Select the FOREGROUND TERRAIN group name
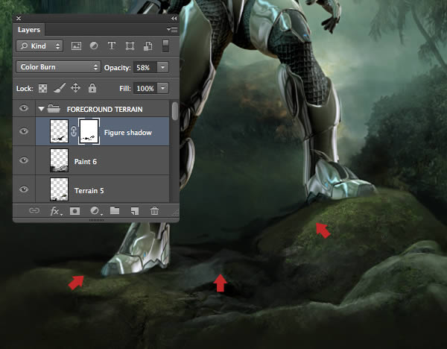 pos(104,110)
